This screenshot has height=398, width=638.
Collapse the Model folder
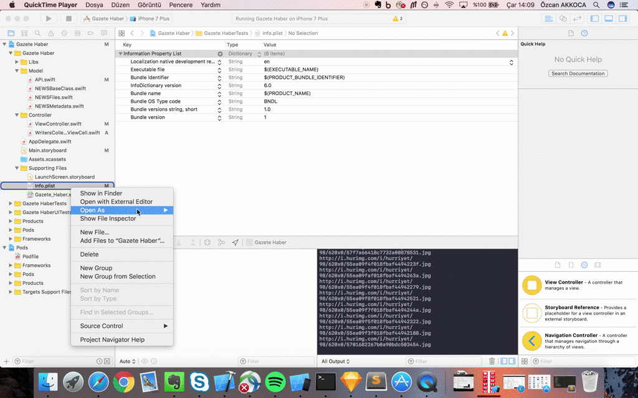coord(17,71)
